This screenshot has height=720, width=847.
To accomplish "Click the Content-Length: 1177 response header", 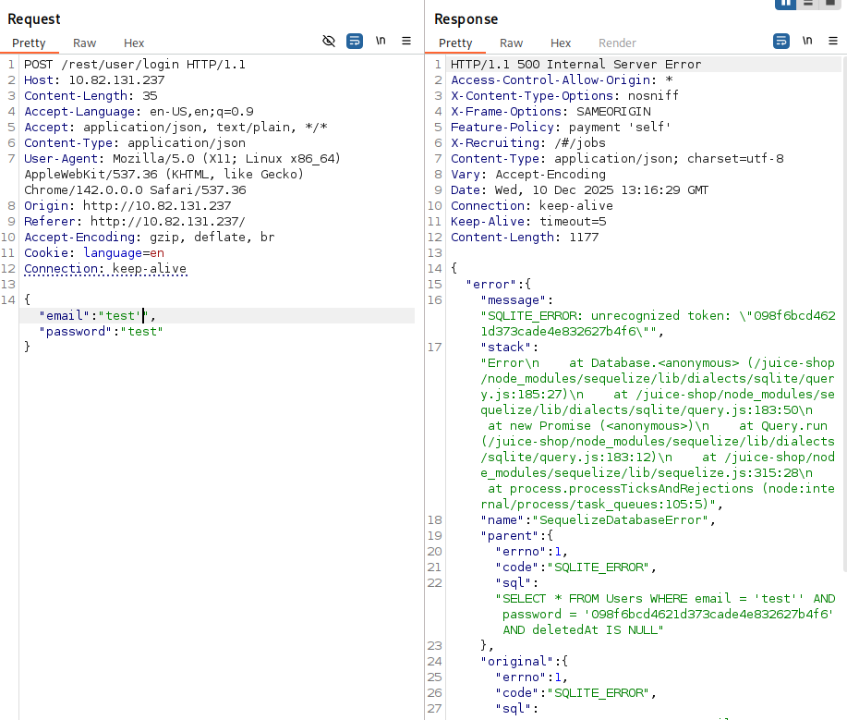I will coord(525,238).
